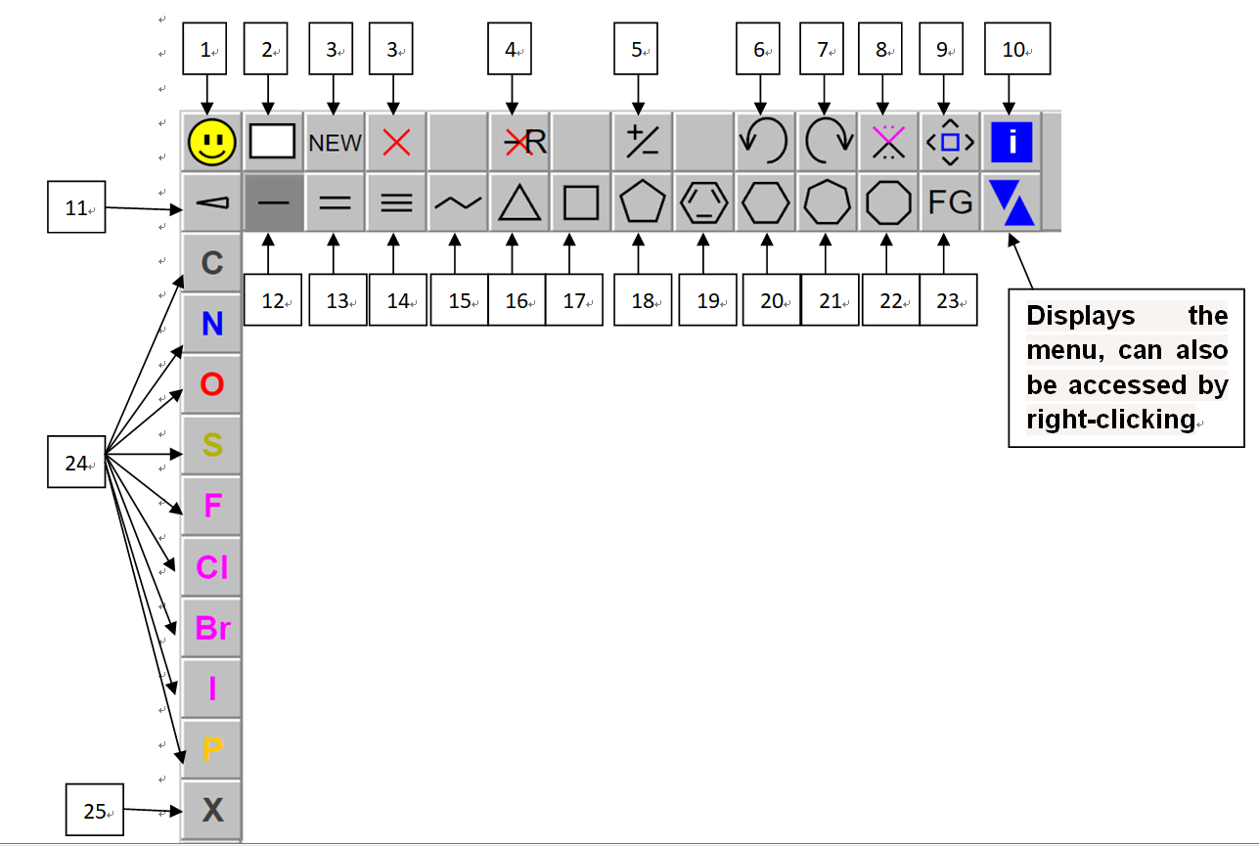Pick the iodine I atom button

click(x=211, y=688)
